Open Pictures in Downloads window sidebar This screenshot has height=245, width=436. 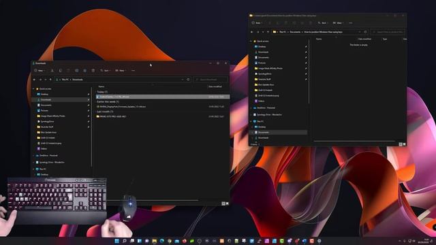[43, 110]
